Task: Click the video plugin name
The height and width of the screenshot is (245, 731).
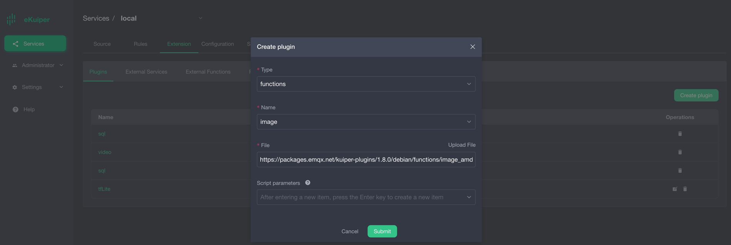Action: click(105, 152)
